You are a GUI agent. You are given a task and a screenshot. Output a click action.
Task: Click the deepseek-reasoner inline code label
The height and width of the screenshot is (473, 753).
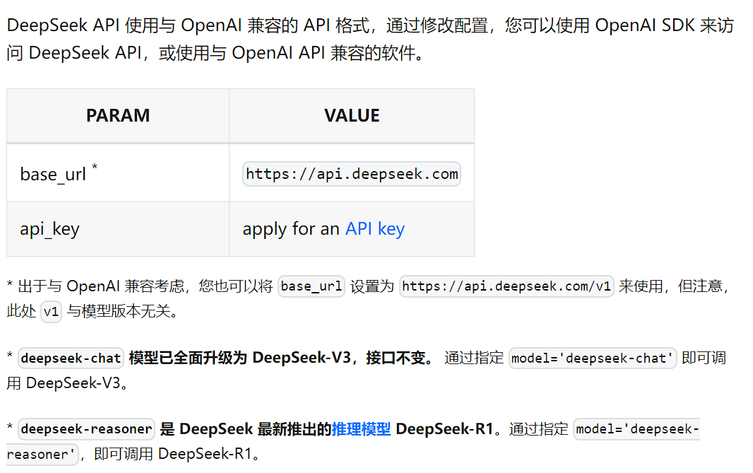coord(86,428)
